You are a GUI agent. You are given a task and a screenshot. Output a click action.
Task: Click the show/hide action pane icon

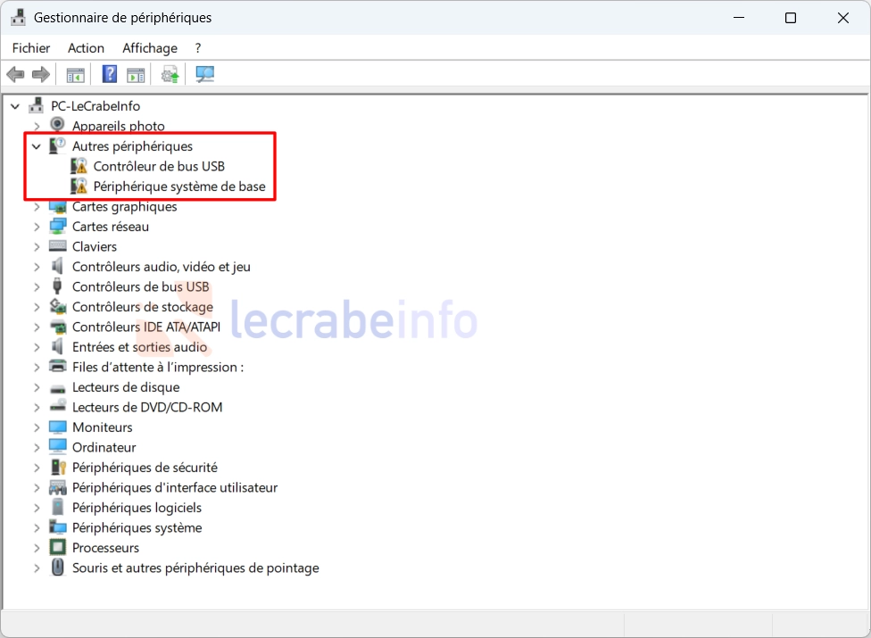tap(136, 74)
